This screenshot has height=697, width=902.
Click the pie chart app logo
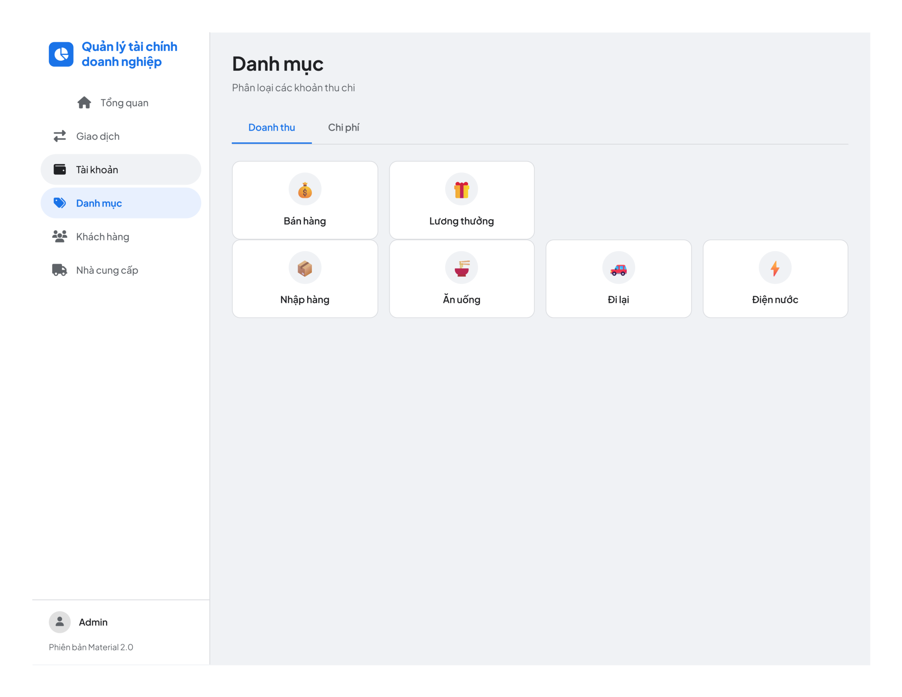(61, 54)
